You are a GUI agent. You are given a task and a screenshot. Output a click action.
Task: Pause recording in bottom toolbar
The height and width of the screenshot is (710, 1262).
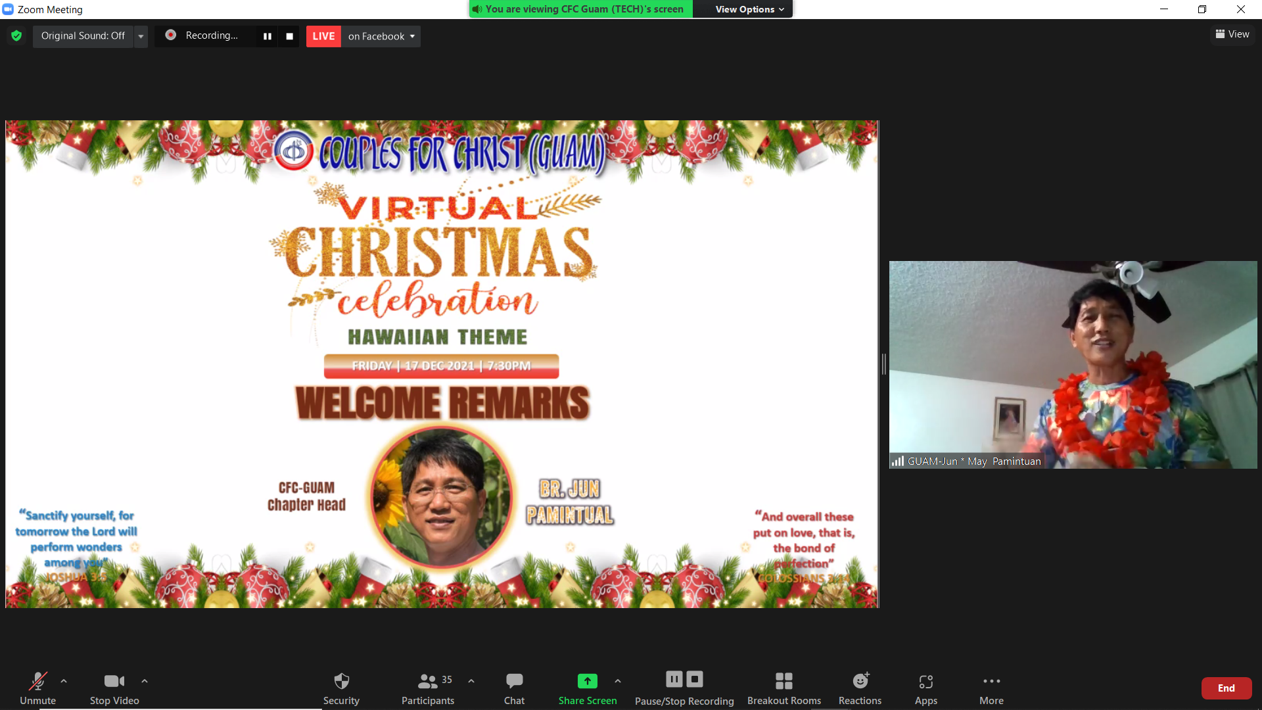pyautogui.click(x=674, y=679)
